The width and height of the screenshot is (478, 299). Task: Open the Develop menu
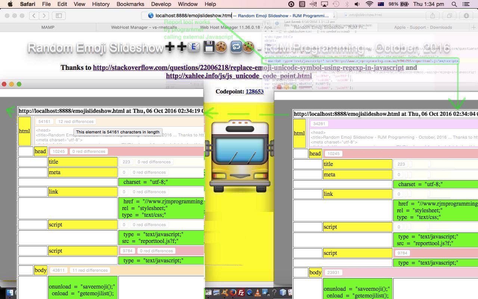pos(161,4)
